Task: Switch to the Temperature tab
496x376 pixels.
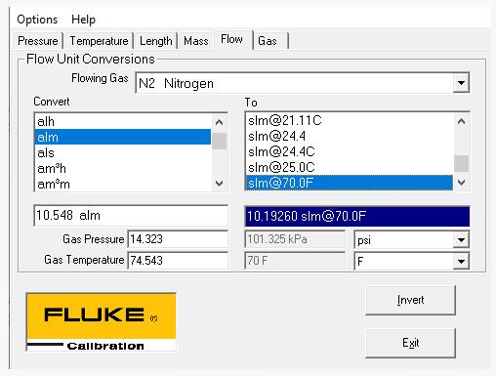Action: point(99,41)
